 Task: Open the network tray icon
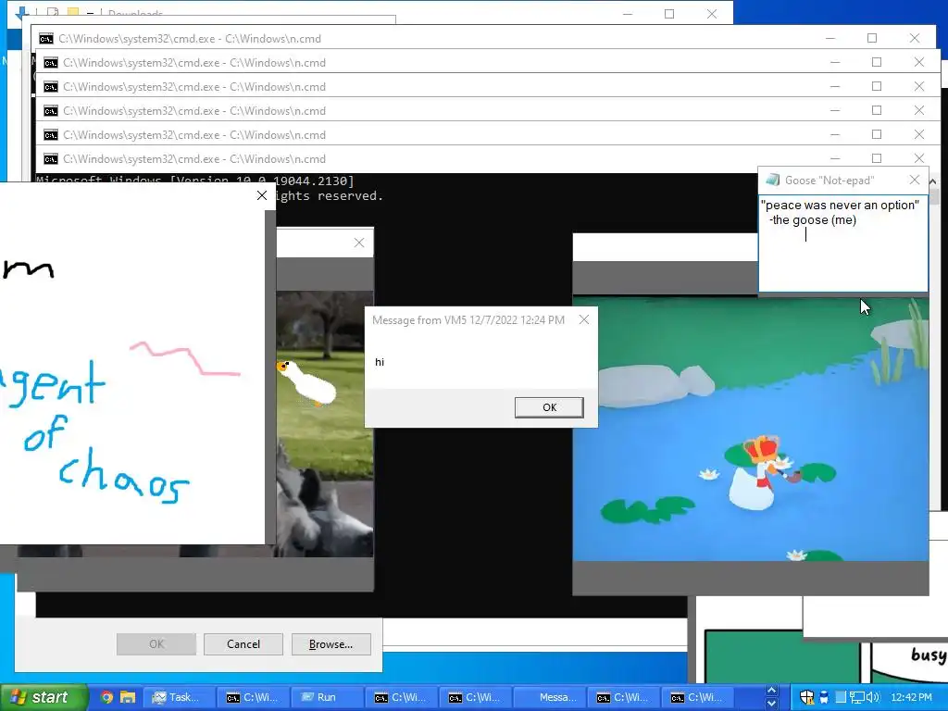pos(856,697)
